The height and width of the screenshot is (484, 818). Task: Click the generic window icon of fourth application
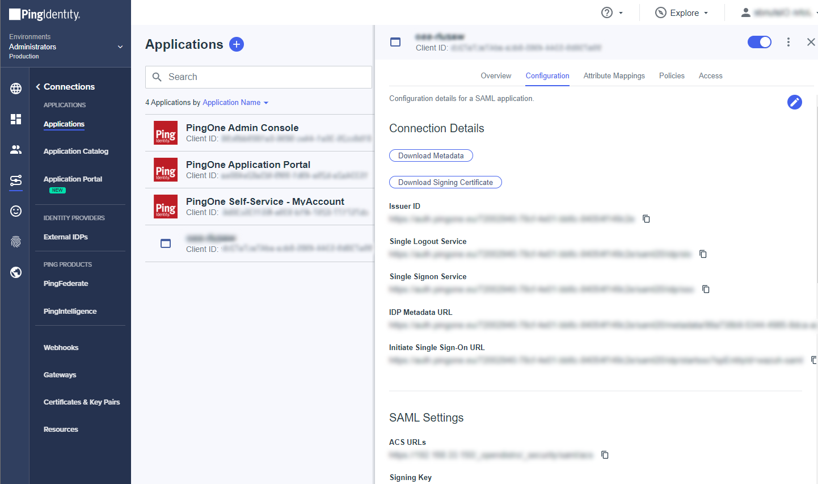point(166,243)
